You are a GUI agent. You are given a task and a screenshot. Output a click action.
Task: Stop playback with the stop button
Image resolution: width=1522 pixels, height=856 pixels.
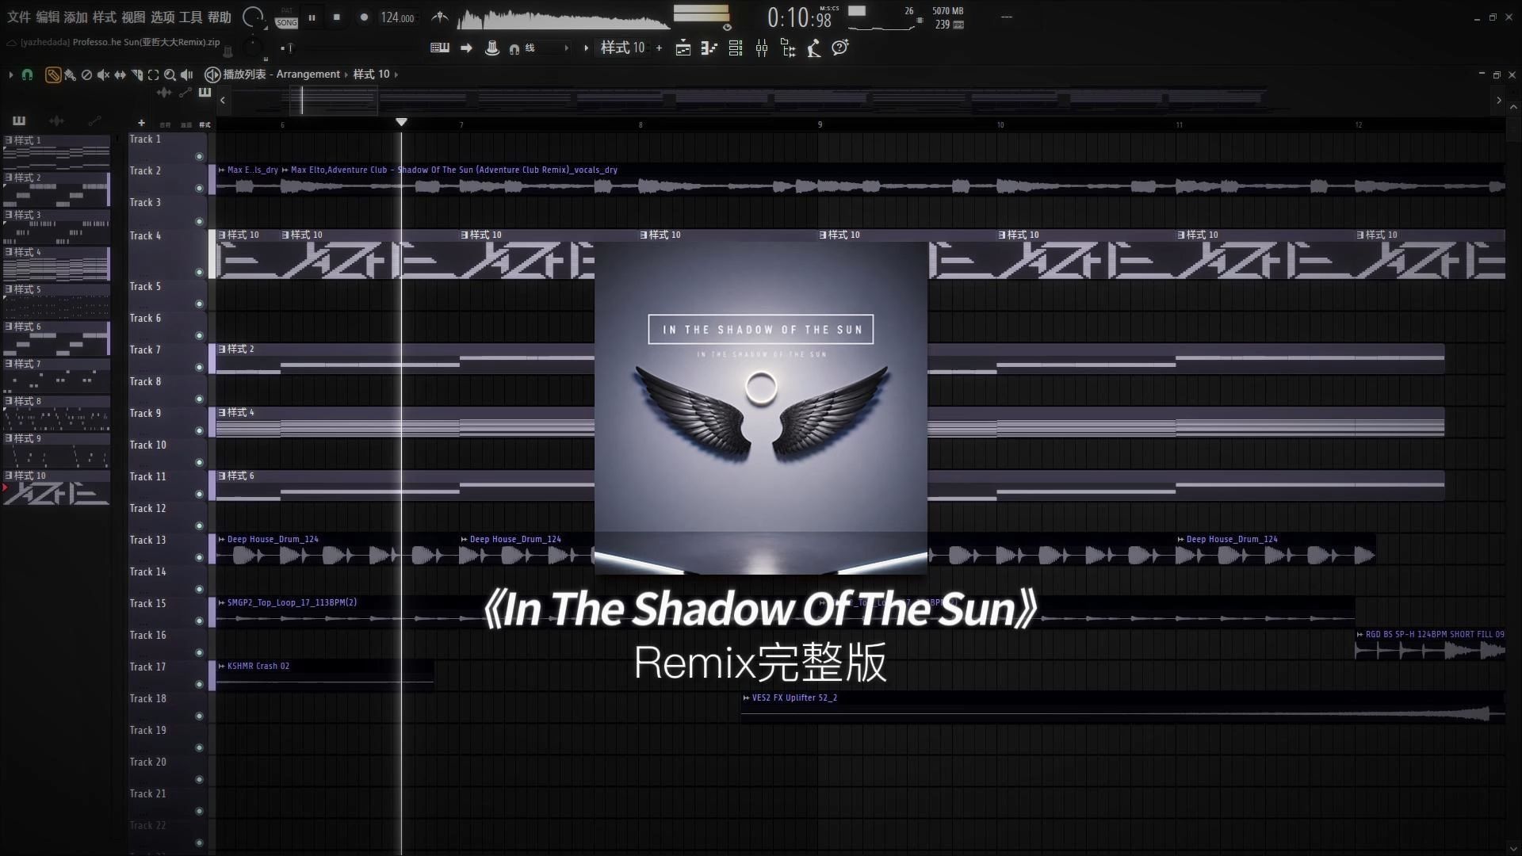(337, 17)
